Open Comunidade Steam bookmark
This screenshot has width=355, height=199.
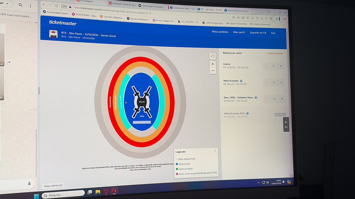tap(56, 13)
